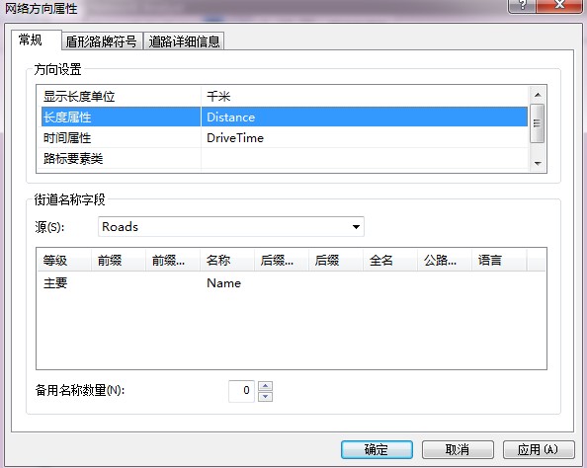The width and height of the screenshot is (587, 468).
Task: Open the 盾形路牌符号 tab
Action: click(x=102, y=41)
